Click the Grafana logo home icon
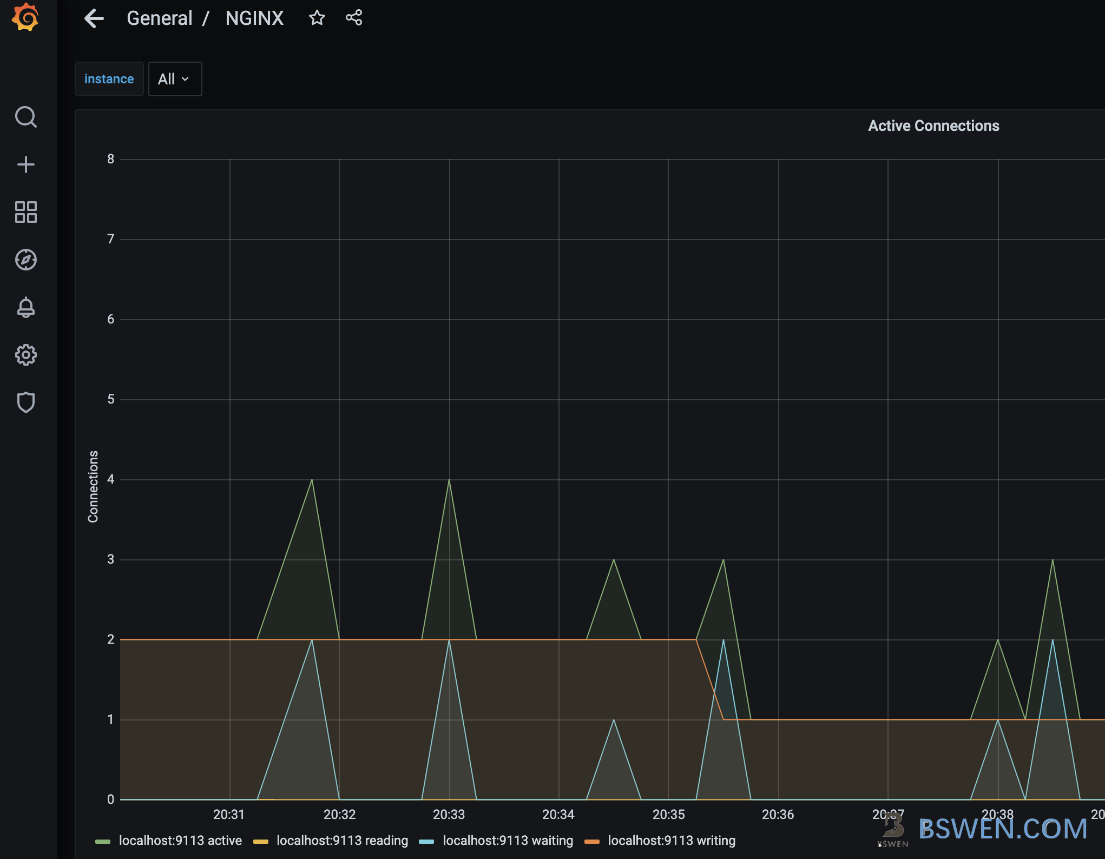Image resolution: width=1105 pixels, height=859 pixels. coord(25,17)
